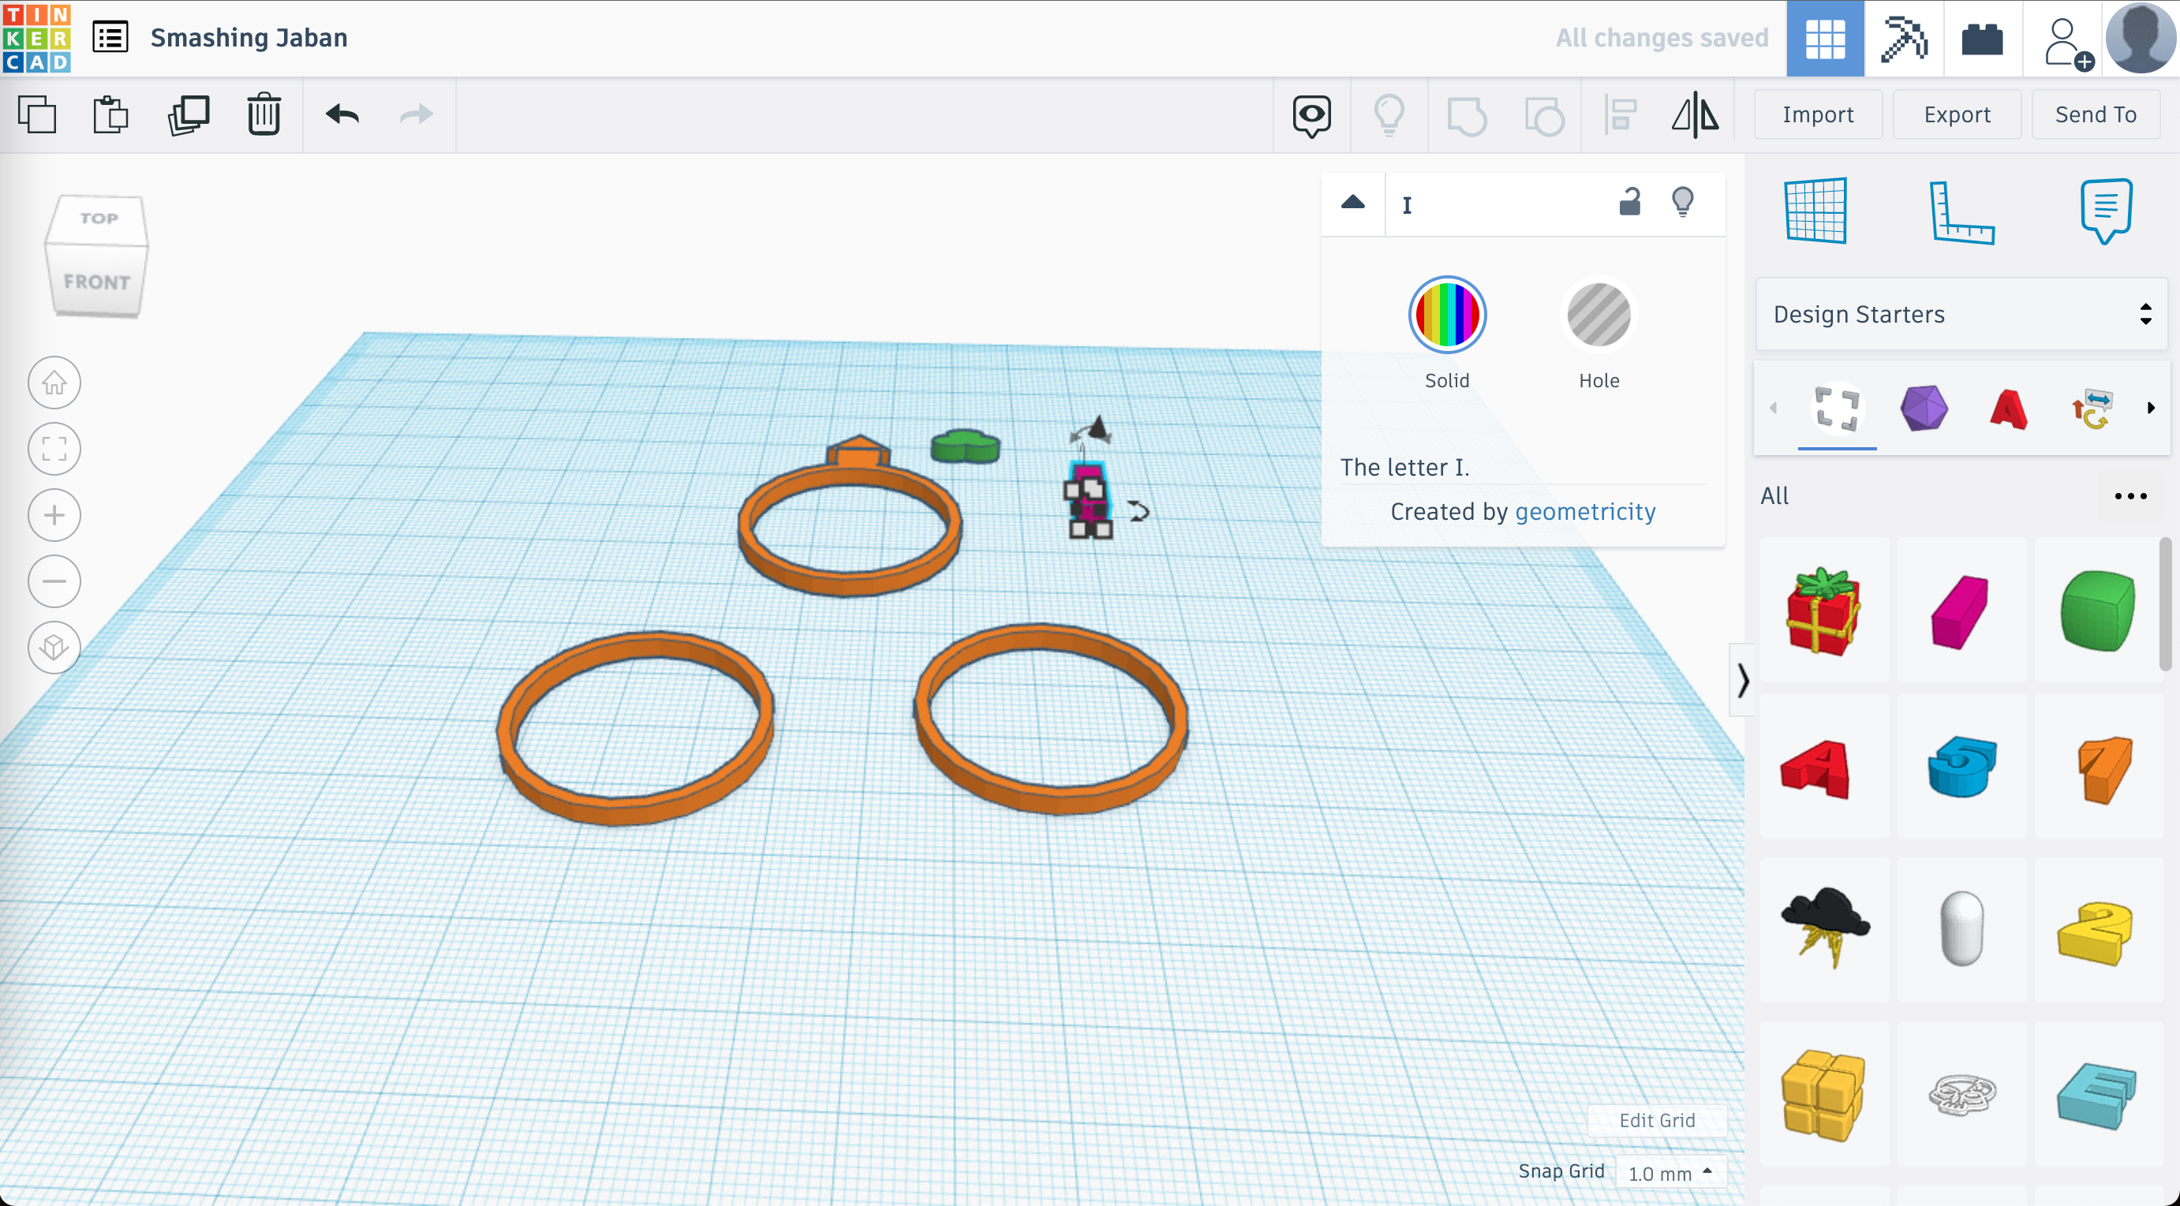Viewport: 2180px width, 1206px height.
Task: Select the multicolor solid color swatch
Action: point(1448,315)
